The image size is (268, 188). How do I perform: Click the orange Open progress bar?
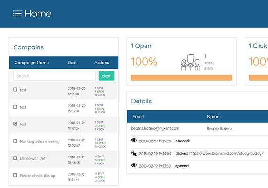(x=182, y=78)
